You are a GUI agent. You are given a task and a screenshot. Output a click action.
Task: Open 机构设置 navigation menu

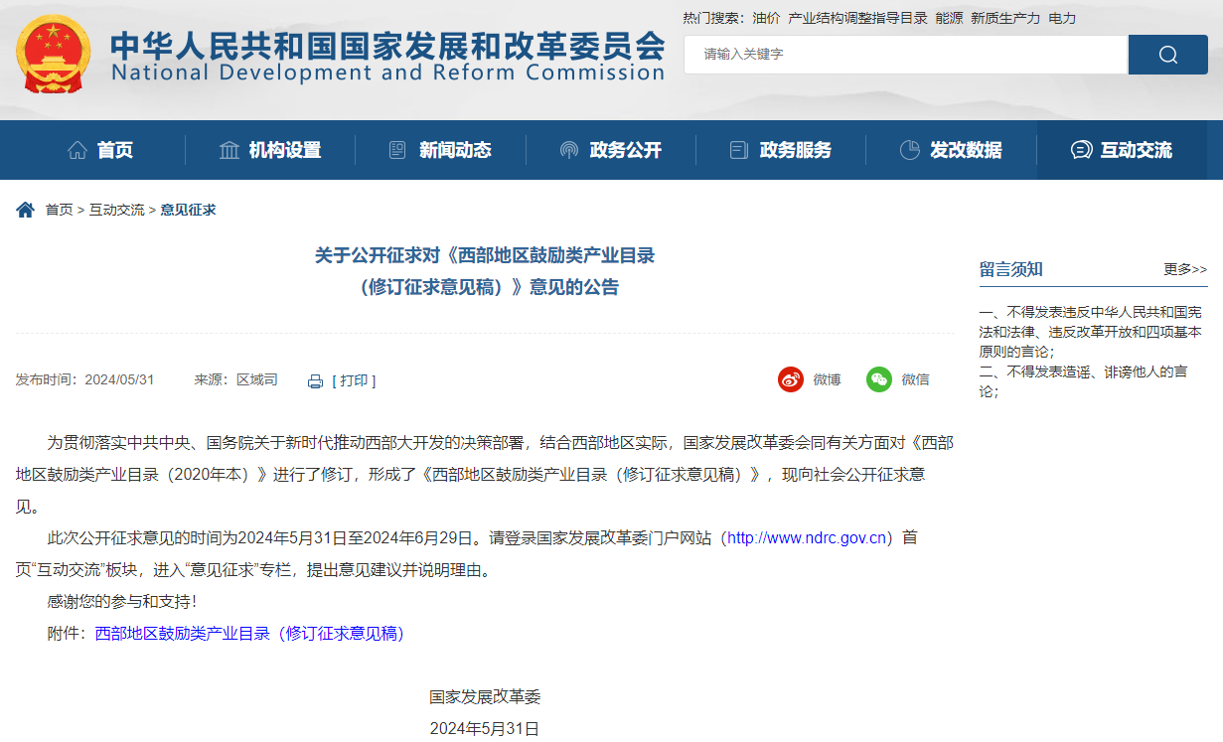pos(270,150)
